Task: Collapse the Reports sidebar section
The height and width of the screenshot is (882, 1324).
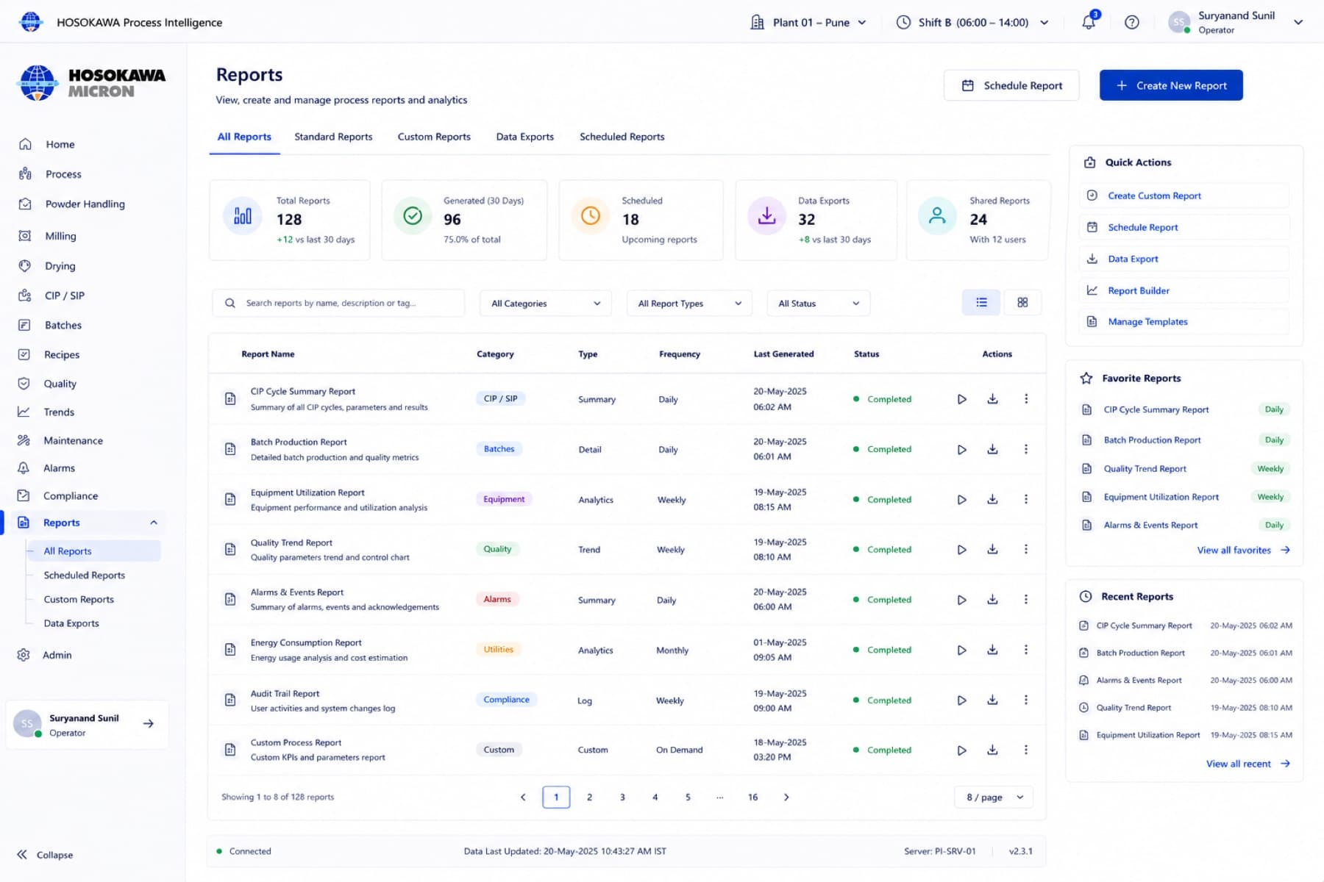Action: coord(154,523)
